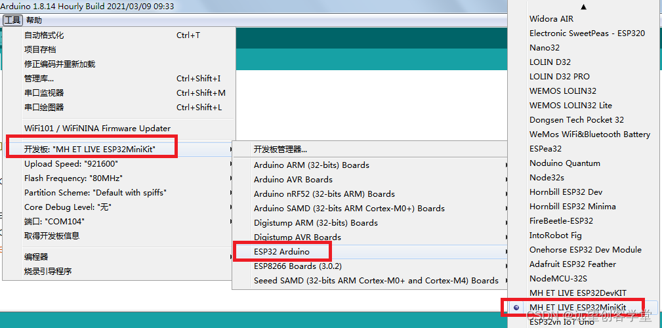Expand Flash Frequency "80MHz" submenu
This screenshot has width=662, height=328.
coord(119,178)
